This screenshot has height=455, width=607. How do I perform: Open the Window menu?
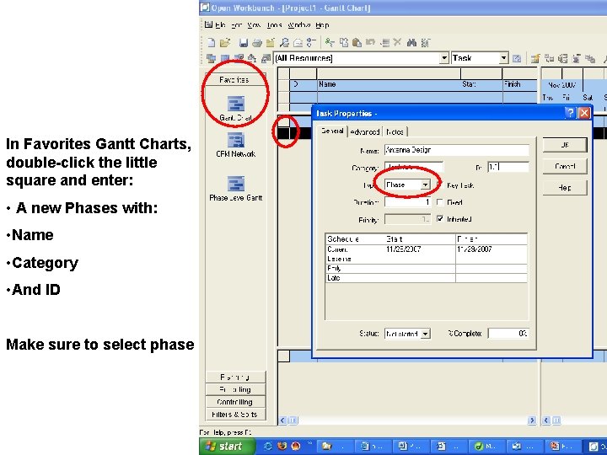point(298,25)
